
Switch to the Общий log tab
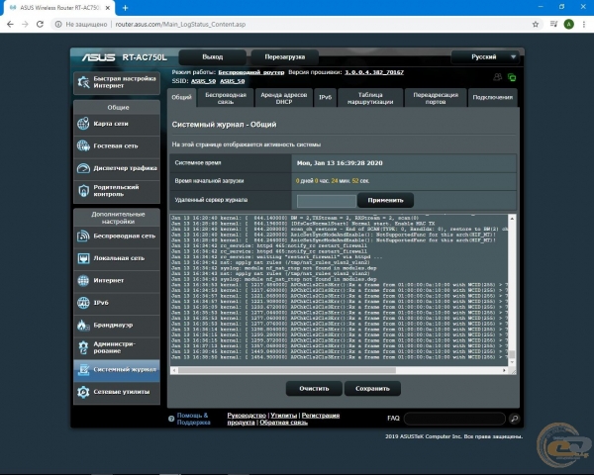[x=181, y=97]
